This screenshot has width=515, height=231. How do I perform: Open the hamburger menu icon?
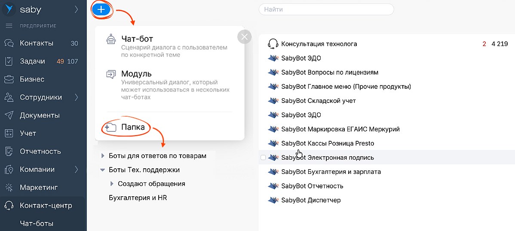(x=9, y=26)
